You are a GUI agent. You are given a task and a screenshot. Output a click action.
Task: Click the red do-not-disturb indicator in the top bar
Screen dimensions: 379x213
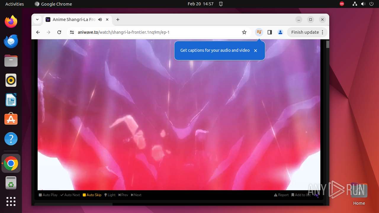342,4
